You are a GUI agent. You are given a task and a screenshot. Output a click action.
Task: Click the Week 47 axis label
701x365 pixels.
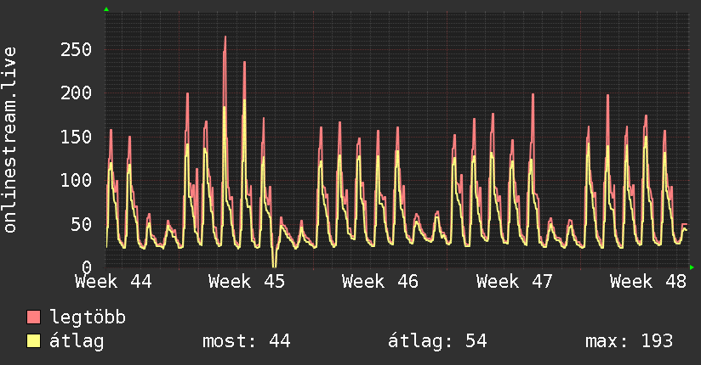coord(514,282)
